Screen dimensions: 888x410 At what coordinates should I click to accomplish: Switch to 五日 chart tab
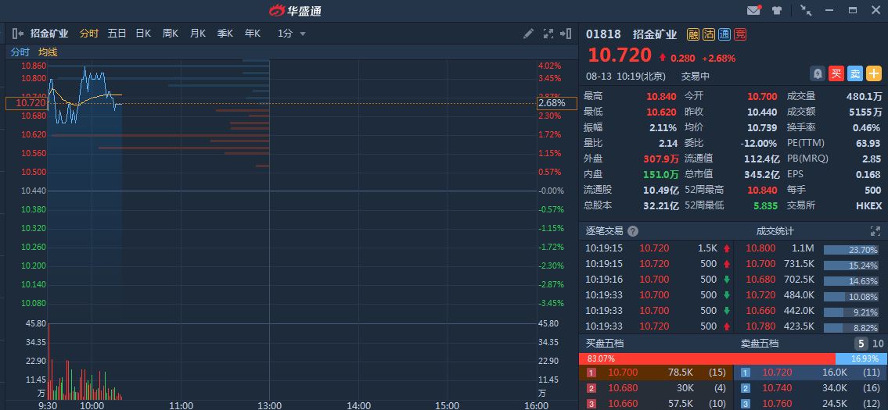117,34
